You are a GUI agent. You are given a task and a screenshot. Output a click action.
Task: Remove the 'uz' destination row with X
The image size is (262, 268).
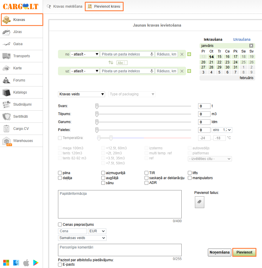pyautogui.click(x=182, y=71)
